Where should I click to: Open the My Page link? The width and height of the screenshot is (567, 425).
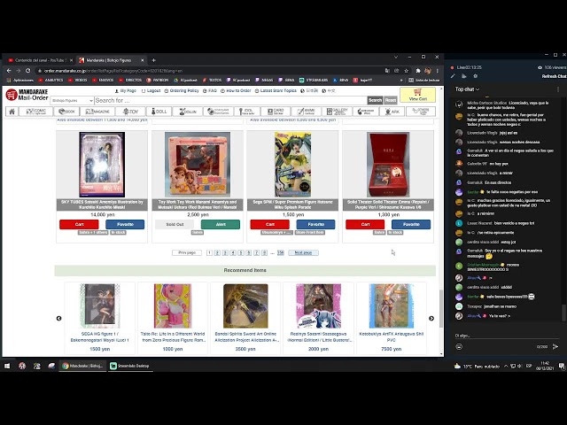(x=126, y=90)
